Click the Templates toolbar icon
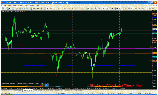The width and height of the screenshot is (158, 95). click(x=120, y=9)
